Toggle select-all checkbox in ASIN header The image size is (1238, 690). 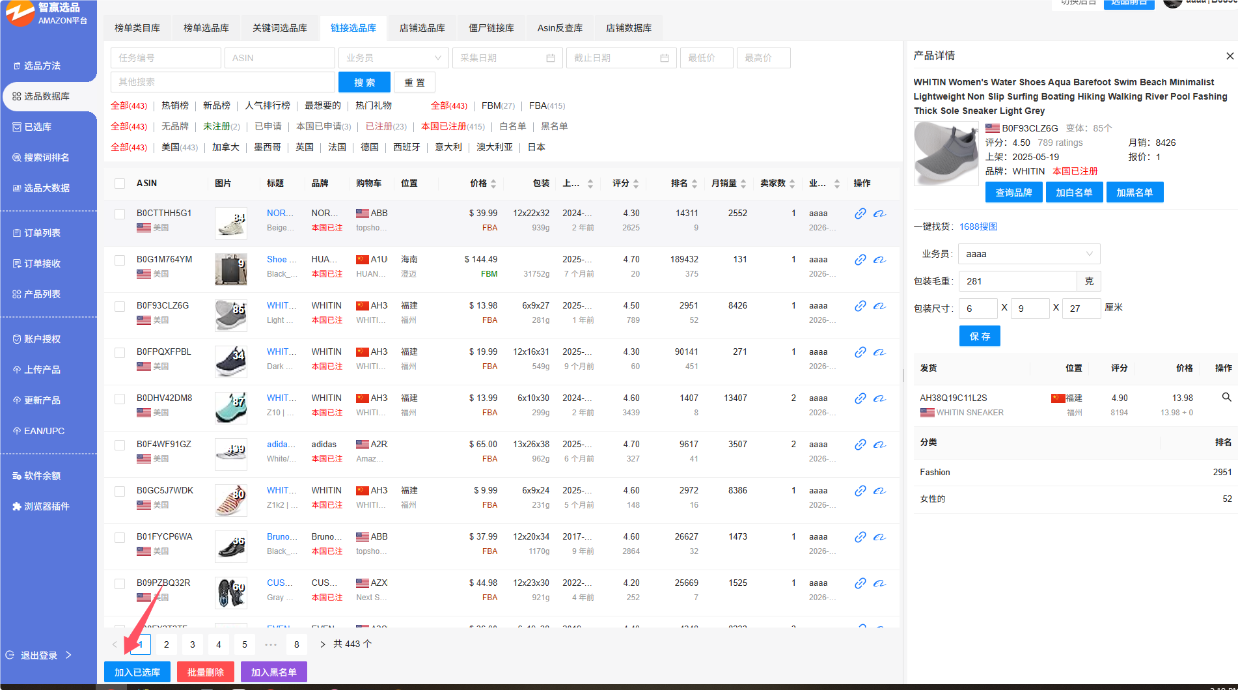[x=120, y=184]
